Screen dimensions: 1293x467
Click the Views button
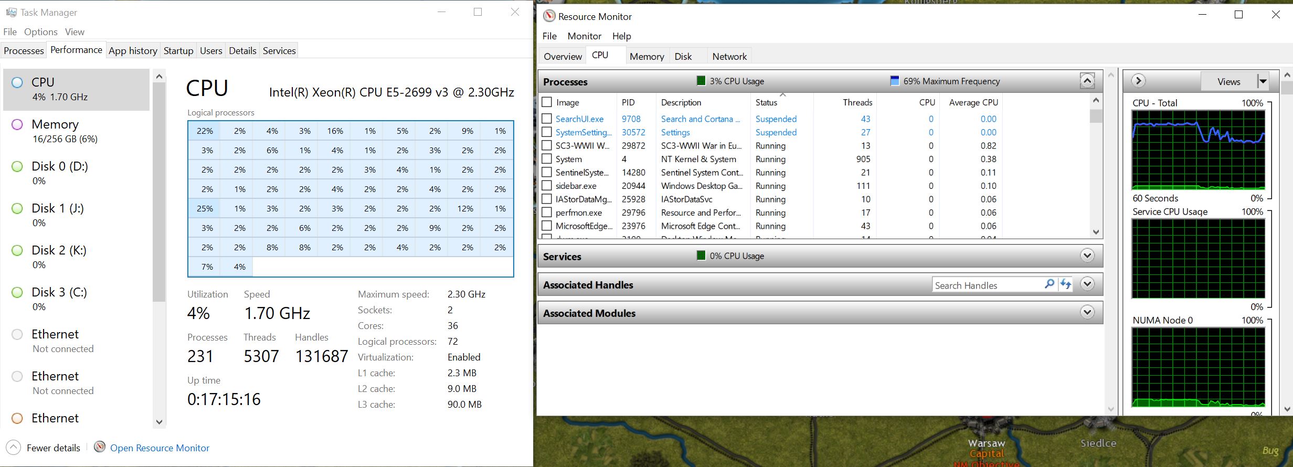tap(1229, 81)
